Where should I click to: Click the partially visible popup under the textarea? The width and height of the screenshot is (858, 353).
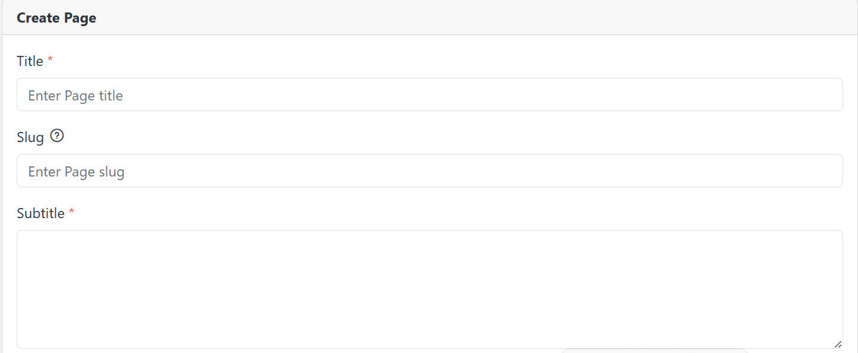tap(655, 351)
